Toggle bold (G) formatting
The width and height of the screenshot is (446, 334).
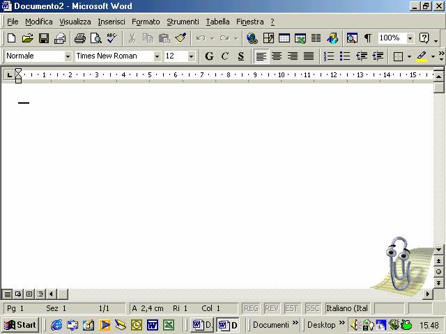click(x=209, y=56)
